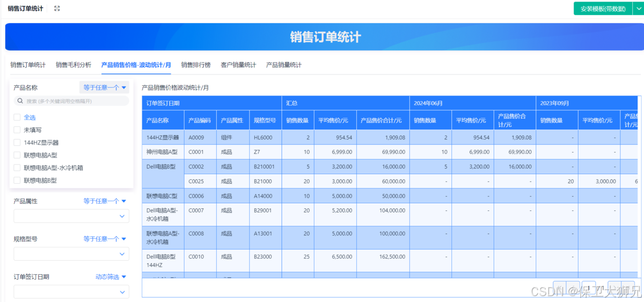Select the 产品销售价格-波动统计/月 tab
Screen dimensions: 644x302
pyautogui.click(x=136, y=65)
